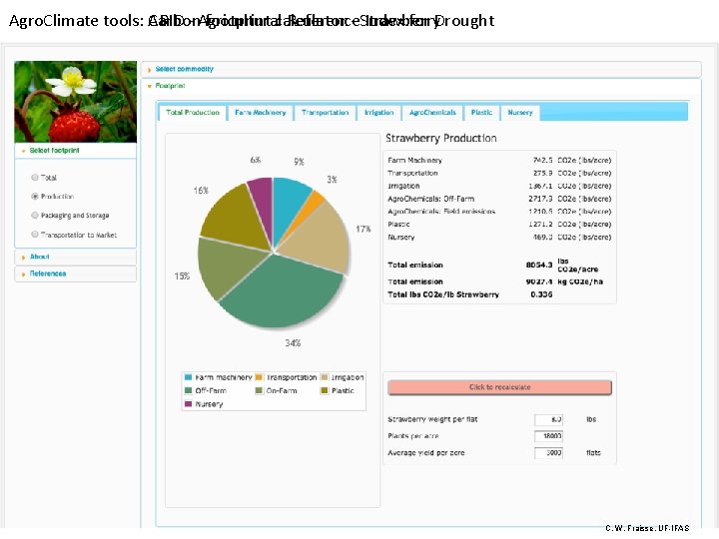The image size is (719, 539).
Task: Click the strawberry photo thumbnail
Action: coord(76,102)
